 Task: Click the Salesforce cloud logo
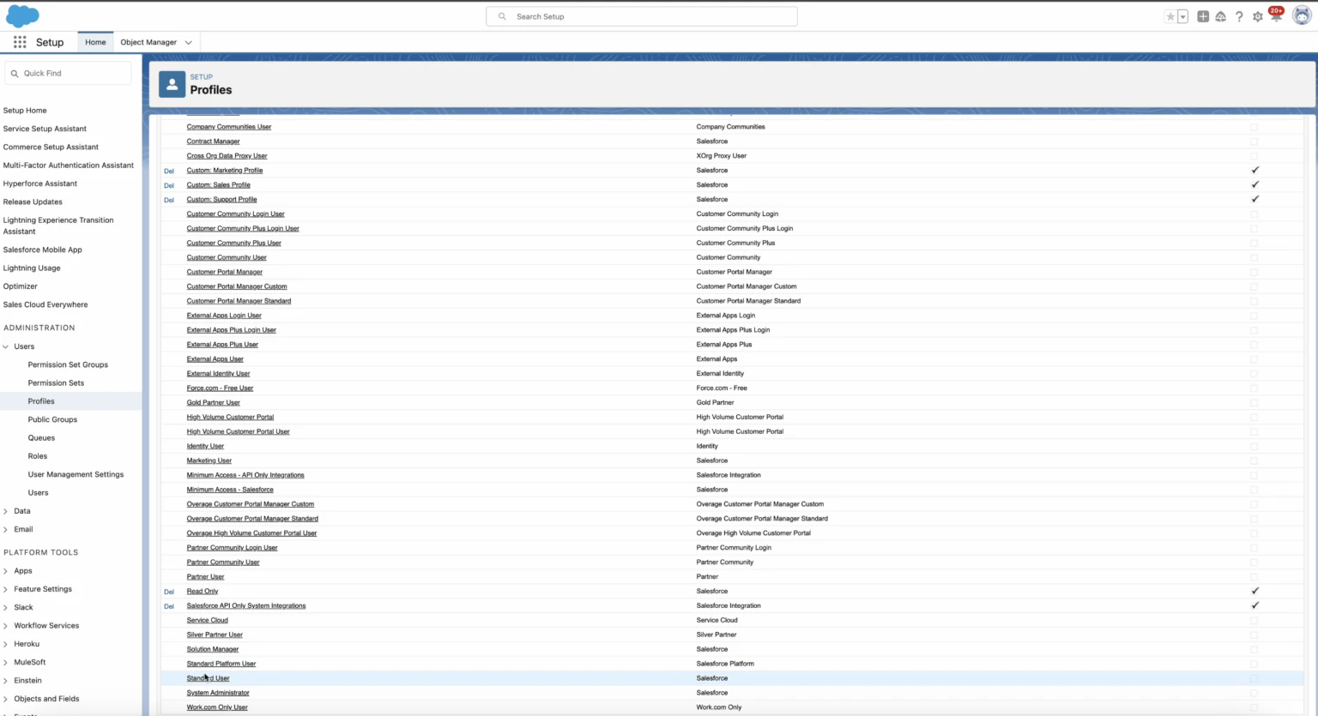click(x=23, y=15)
